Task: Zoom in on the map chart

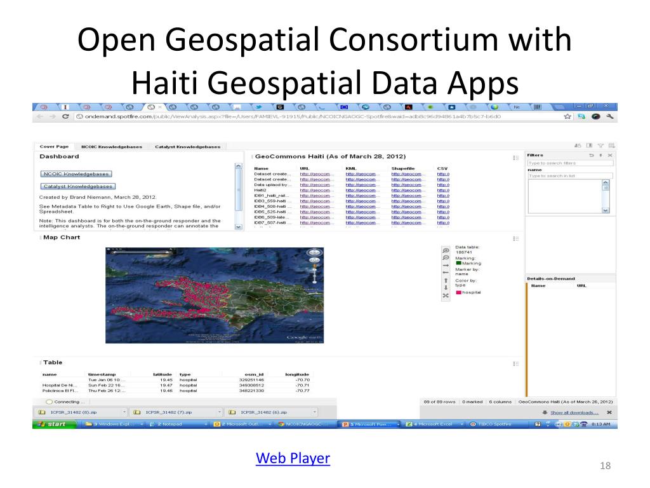Action: [x=446, y=250]
